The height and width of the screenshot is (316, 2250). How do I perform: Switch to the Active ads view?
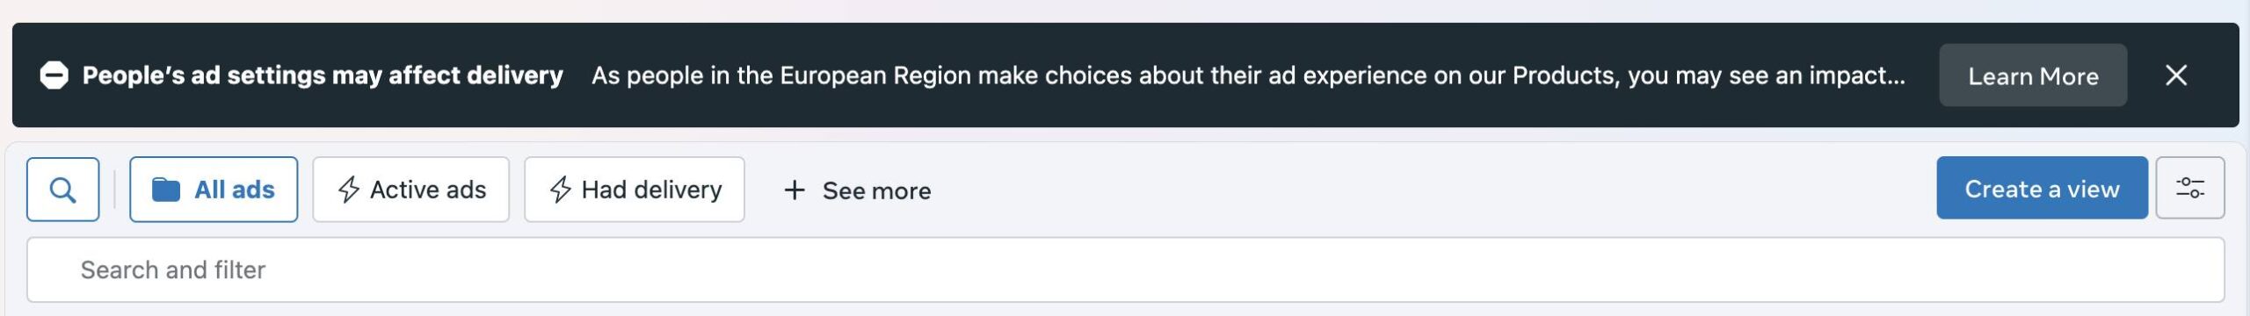[x=411, y=190]
